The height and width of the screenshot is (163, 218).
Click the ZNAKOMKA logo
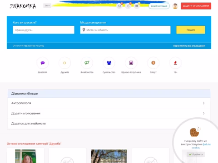tap(23, 6)
